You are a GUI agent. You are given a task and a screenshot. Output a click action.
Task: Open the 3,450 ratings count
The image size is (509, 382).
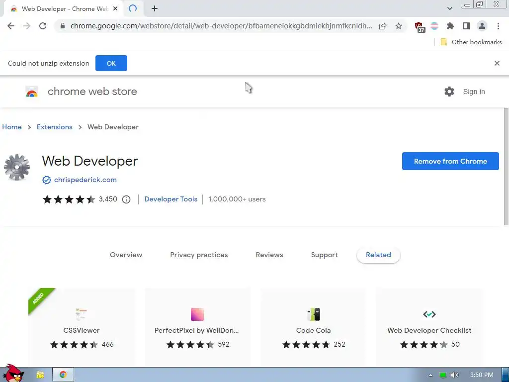point(108,199)
